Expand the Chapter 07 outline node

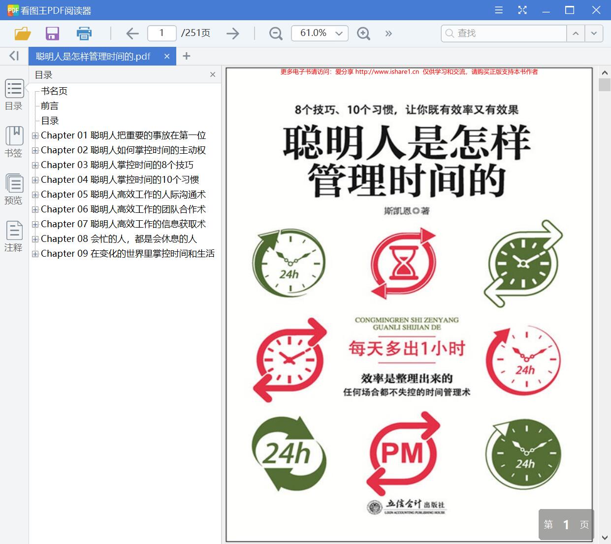pyautogui.click(x=35, y=224)
